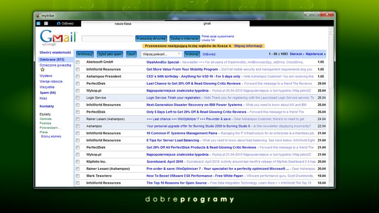Tick the checkbox for Mark Tesoriero email

click(x=78, y=176)
